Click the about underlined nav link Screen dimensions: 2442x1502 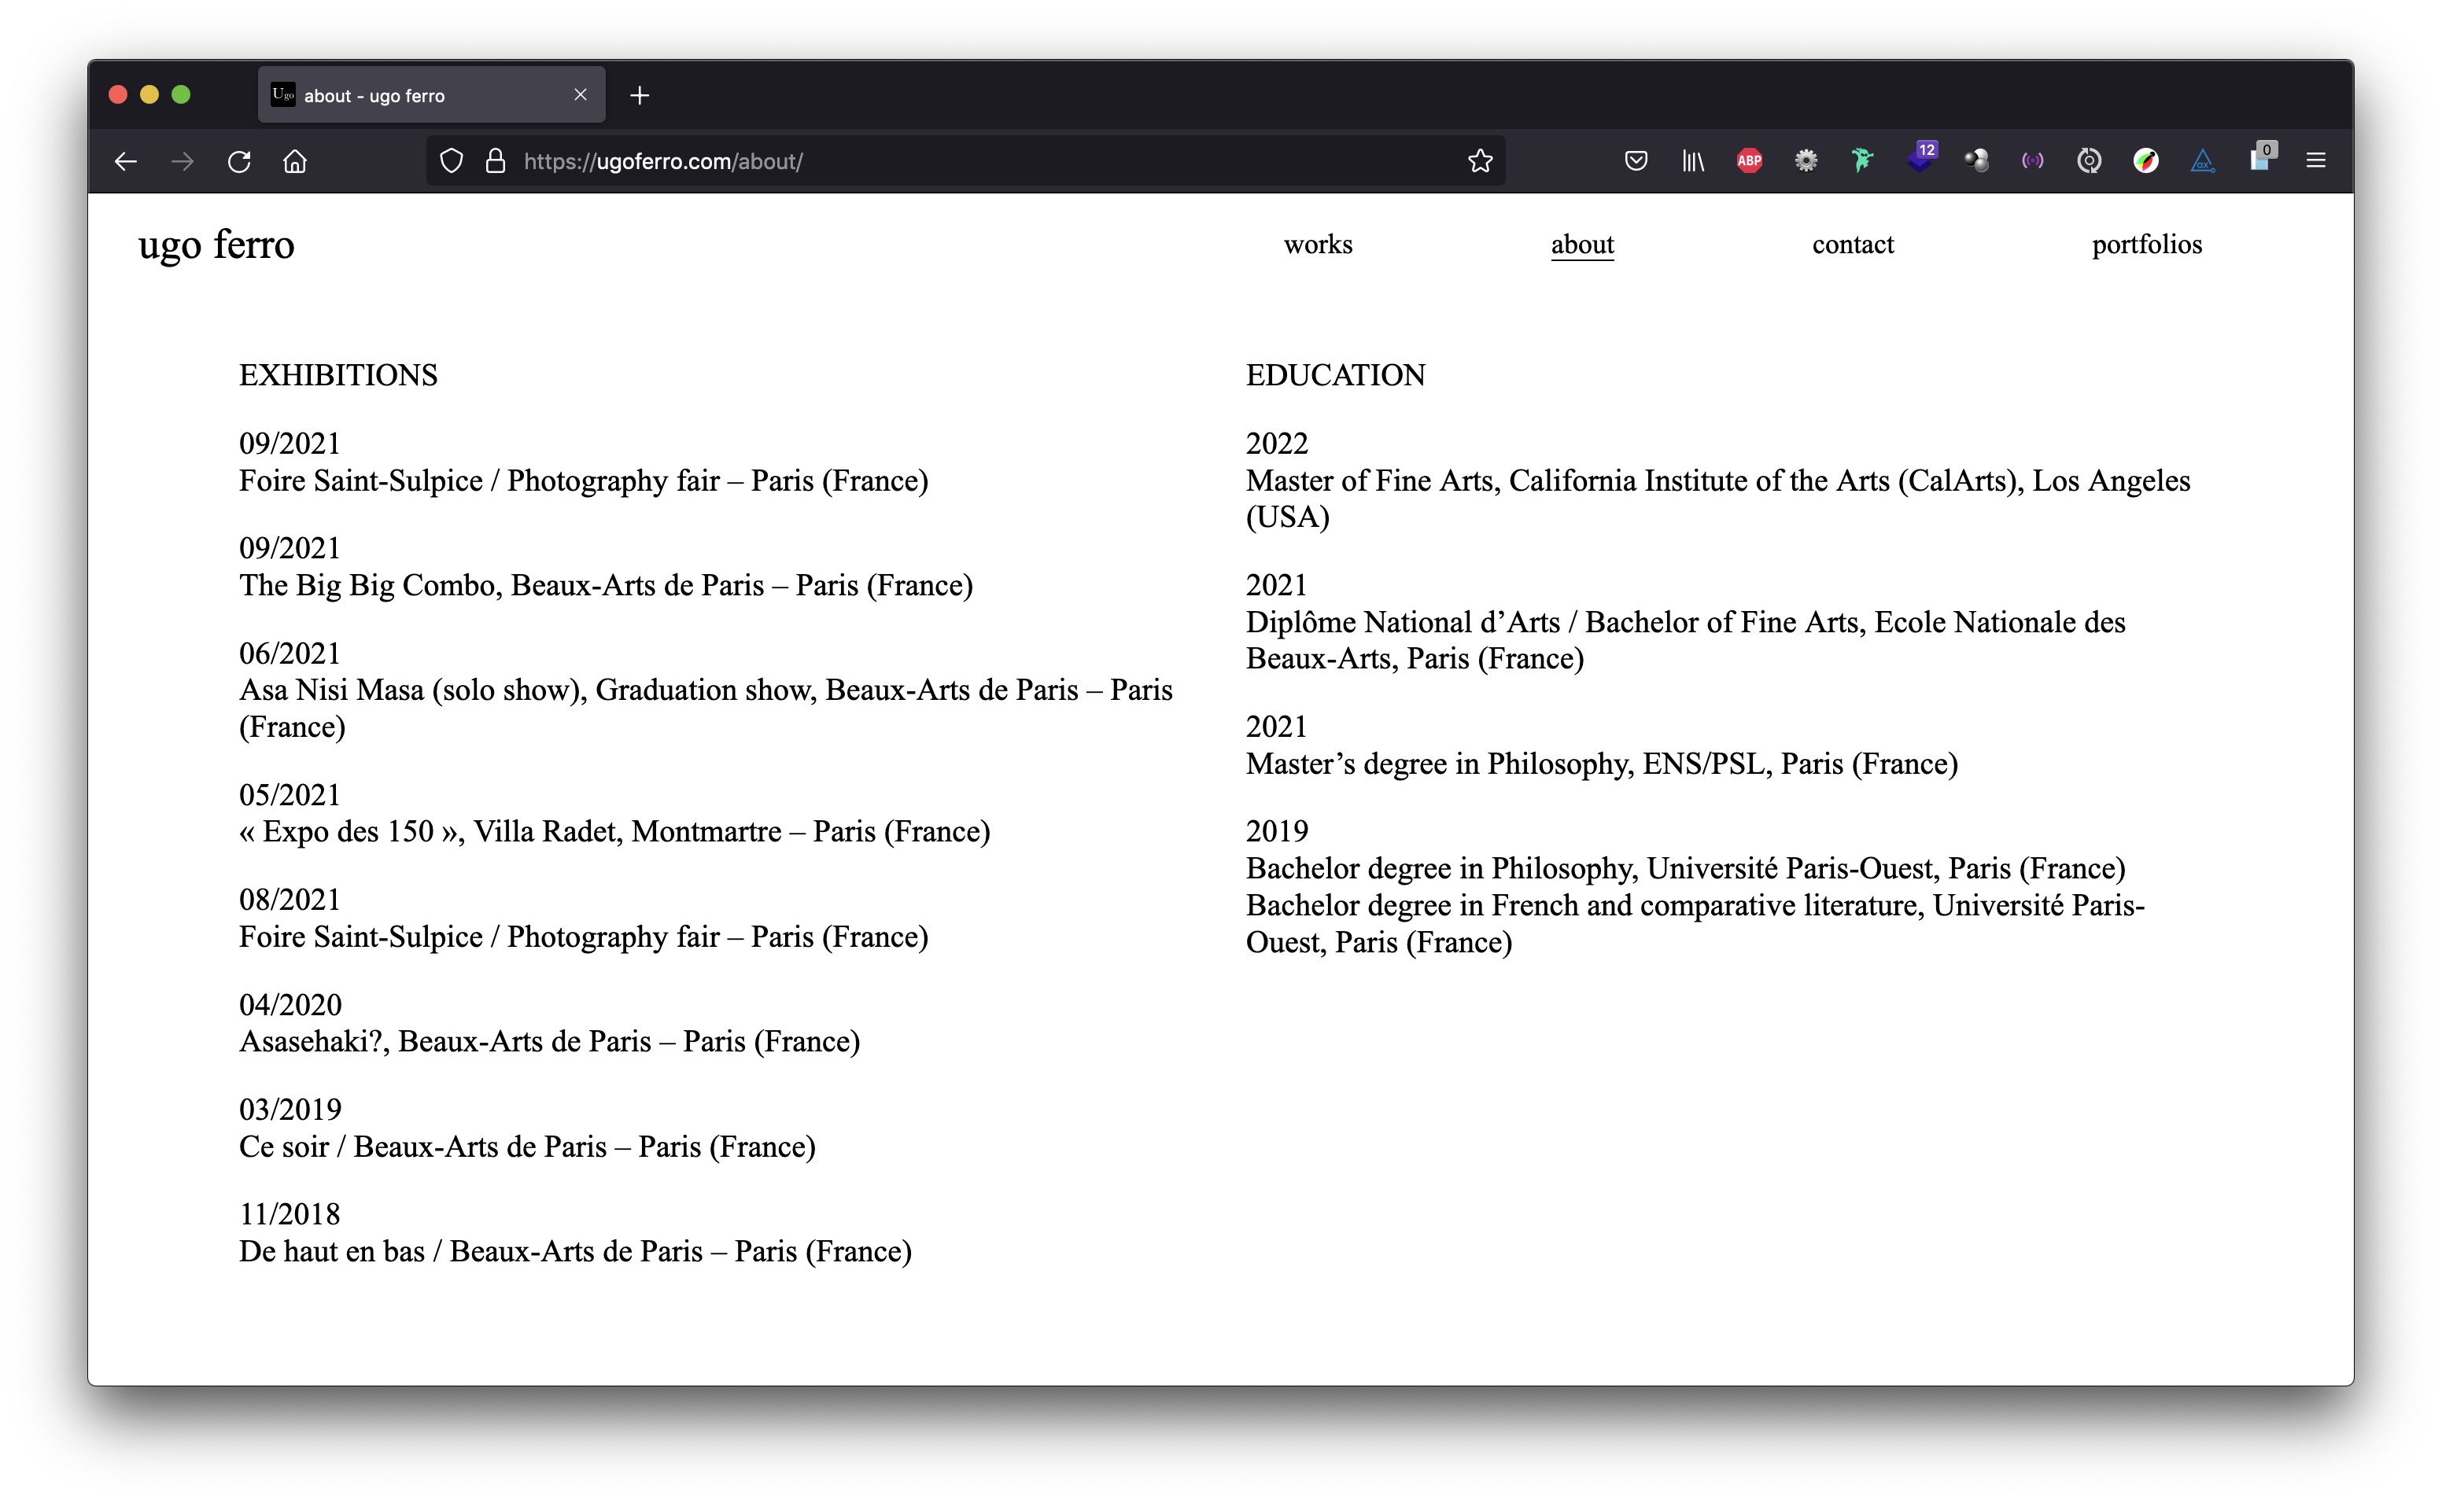[x=1582, y=245]
